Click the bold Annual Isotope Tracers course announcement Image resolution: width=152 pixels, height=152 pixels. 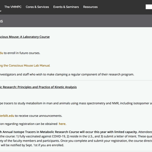point(69,132)
